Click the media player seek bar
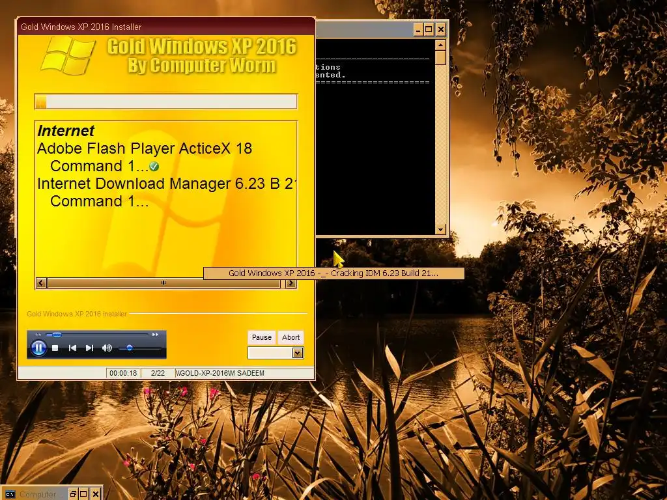Viewport: 667px width, 500px height. 98,335
